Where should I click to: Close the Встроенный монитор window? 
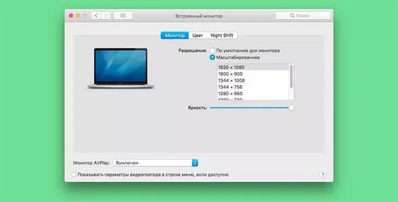click(x=71, y=16)
